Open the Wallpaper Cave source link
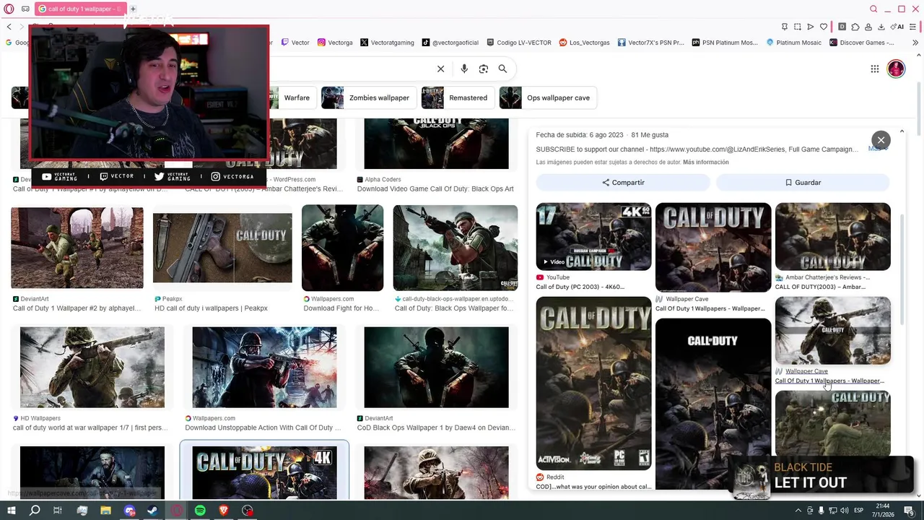 tap(806, 371)
